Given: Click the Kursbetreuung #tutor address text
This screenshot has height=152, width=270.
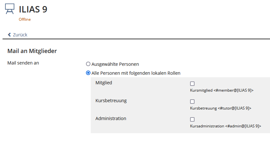Looking at the screenshot, I should click(220, 108).
